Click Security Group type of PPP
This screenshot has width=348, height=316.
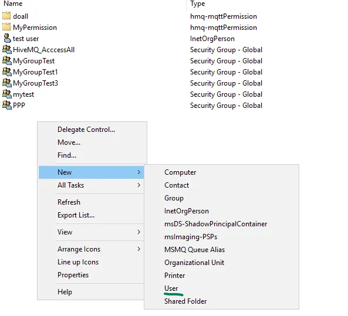point(226,106)
